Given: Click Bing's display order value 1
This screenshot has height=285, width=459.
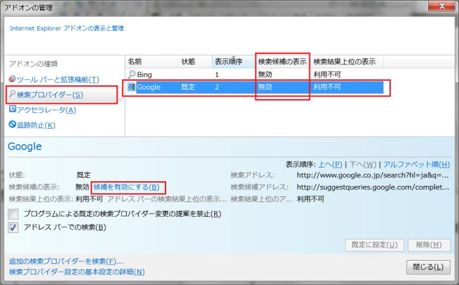Looking at the screenshot, I should click(x=217, y=75).
